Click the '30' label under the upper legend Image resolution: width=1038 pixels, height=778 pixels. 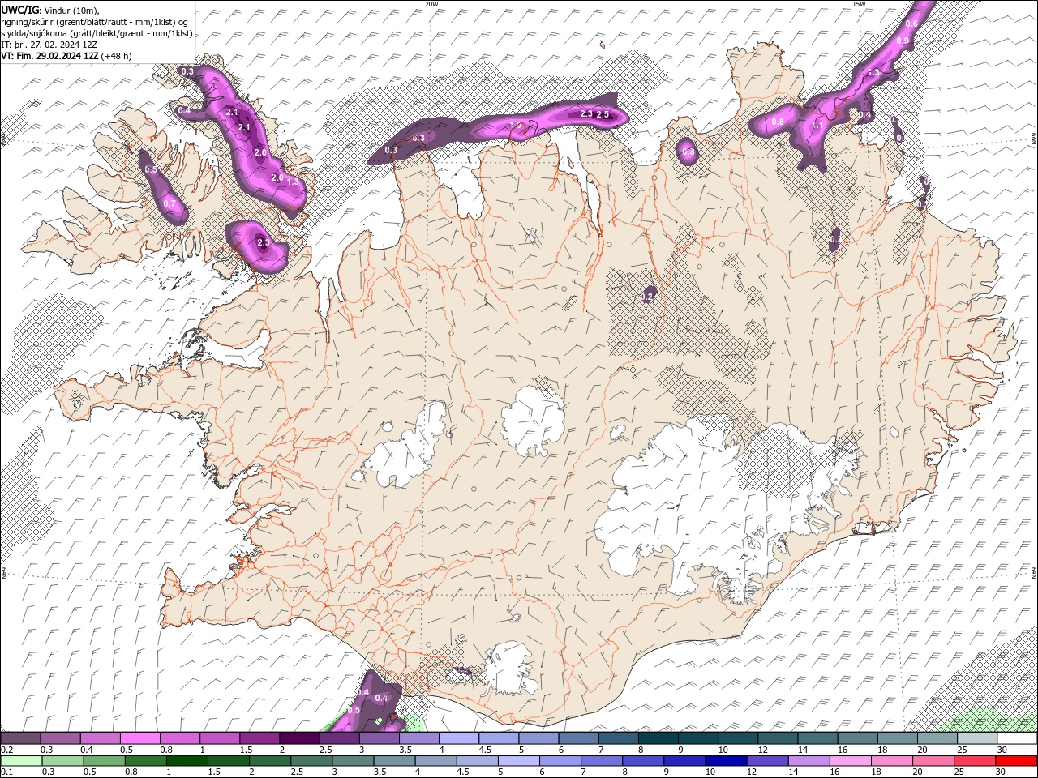1002,750
